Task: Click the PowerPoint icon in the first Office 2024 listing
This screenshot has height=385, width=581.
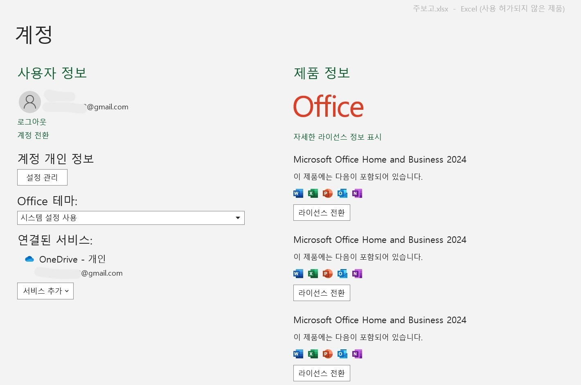Action: point(328,193)
